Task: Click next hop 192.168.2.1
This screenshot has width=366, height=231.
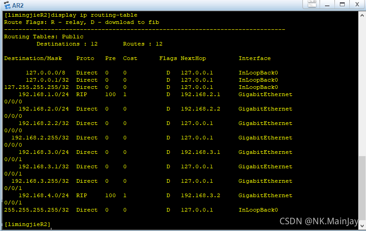Action: [x=201, y=95]
